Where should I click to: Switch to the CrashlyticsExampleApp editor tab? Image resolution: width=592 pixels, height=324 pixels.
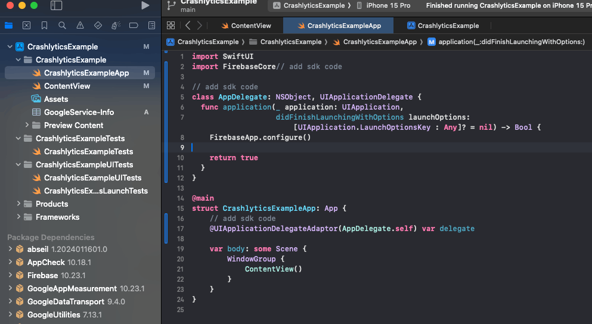point(339,26)
